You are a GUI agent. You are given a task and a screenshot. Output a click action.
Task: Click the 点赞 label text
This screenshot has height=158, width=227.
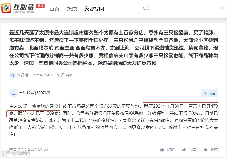171,150
